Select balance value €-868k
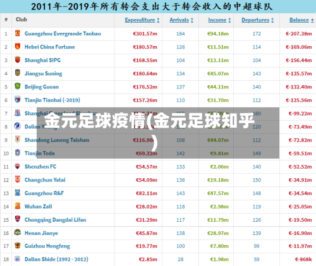Viewport: 316px width, 266px height. [303, 259]
